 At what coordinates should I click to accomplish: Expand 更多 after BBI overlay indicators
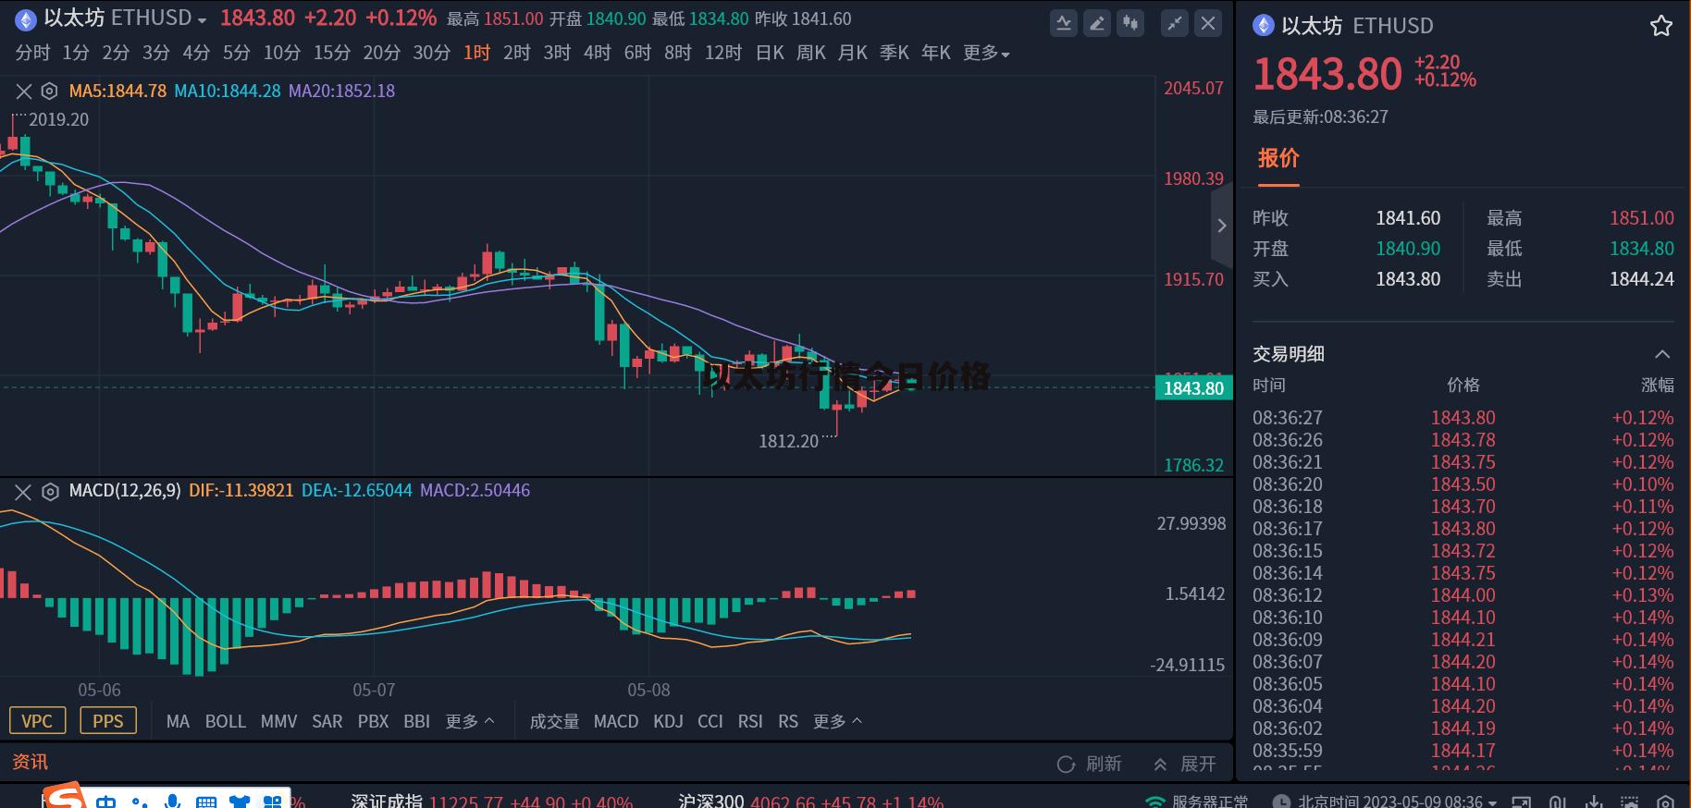(470, 721)
